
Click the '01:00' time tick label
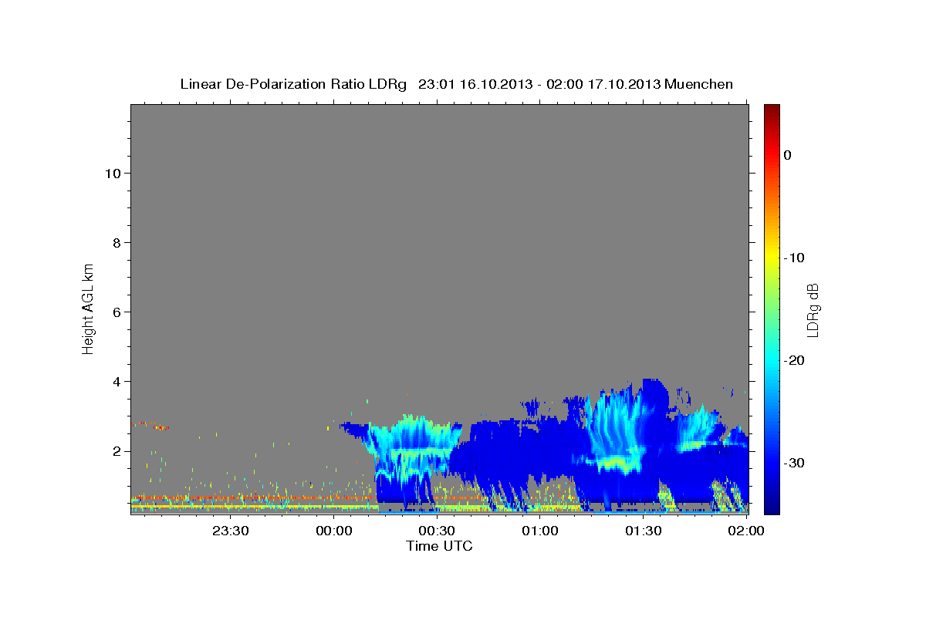[540, 531]
